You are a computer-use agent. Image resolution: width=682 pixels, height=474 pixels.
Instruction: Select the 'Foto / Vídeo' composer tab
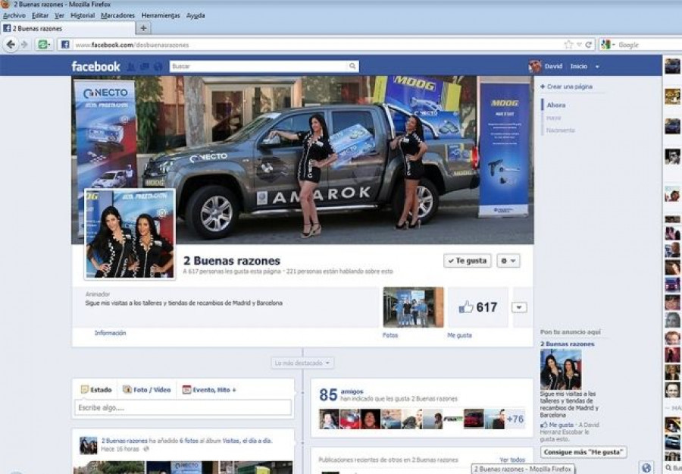pyautogui.click(x=146, y=390)
